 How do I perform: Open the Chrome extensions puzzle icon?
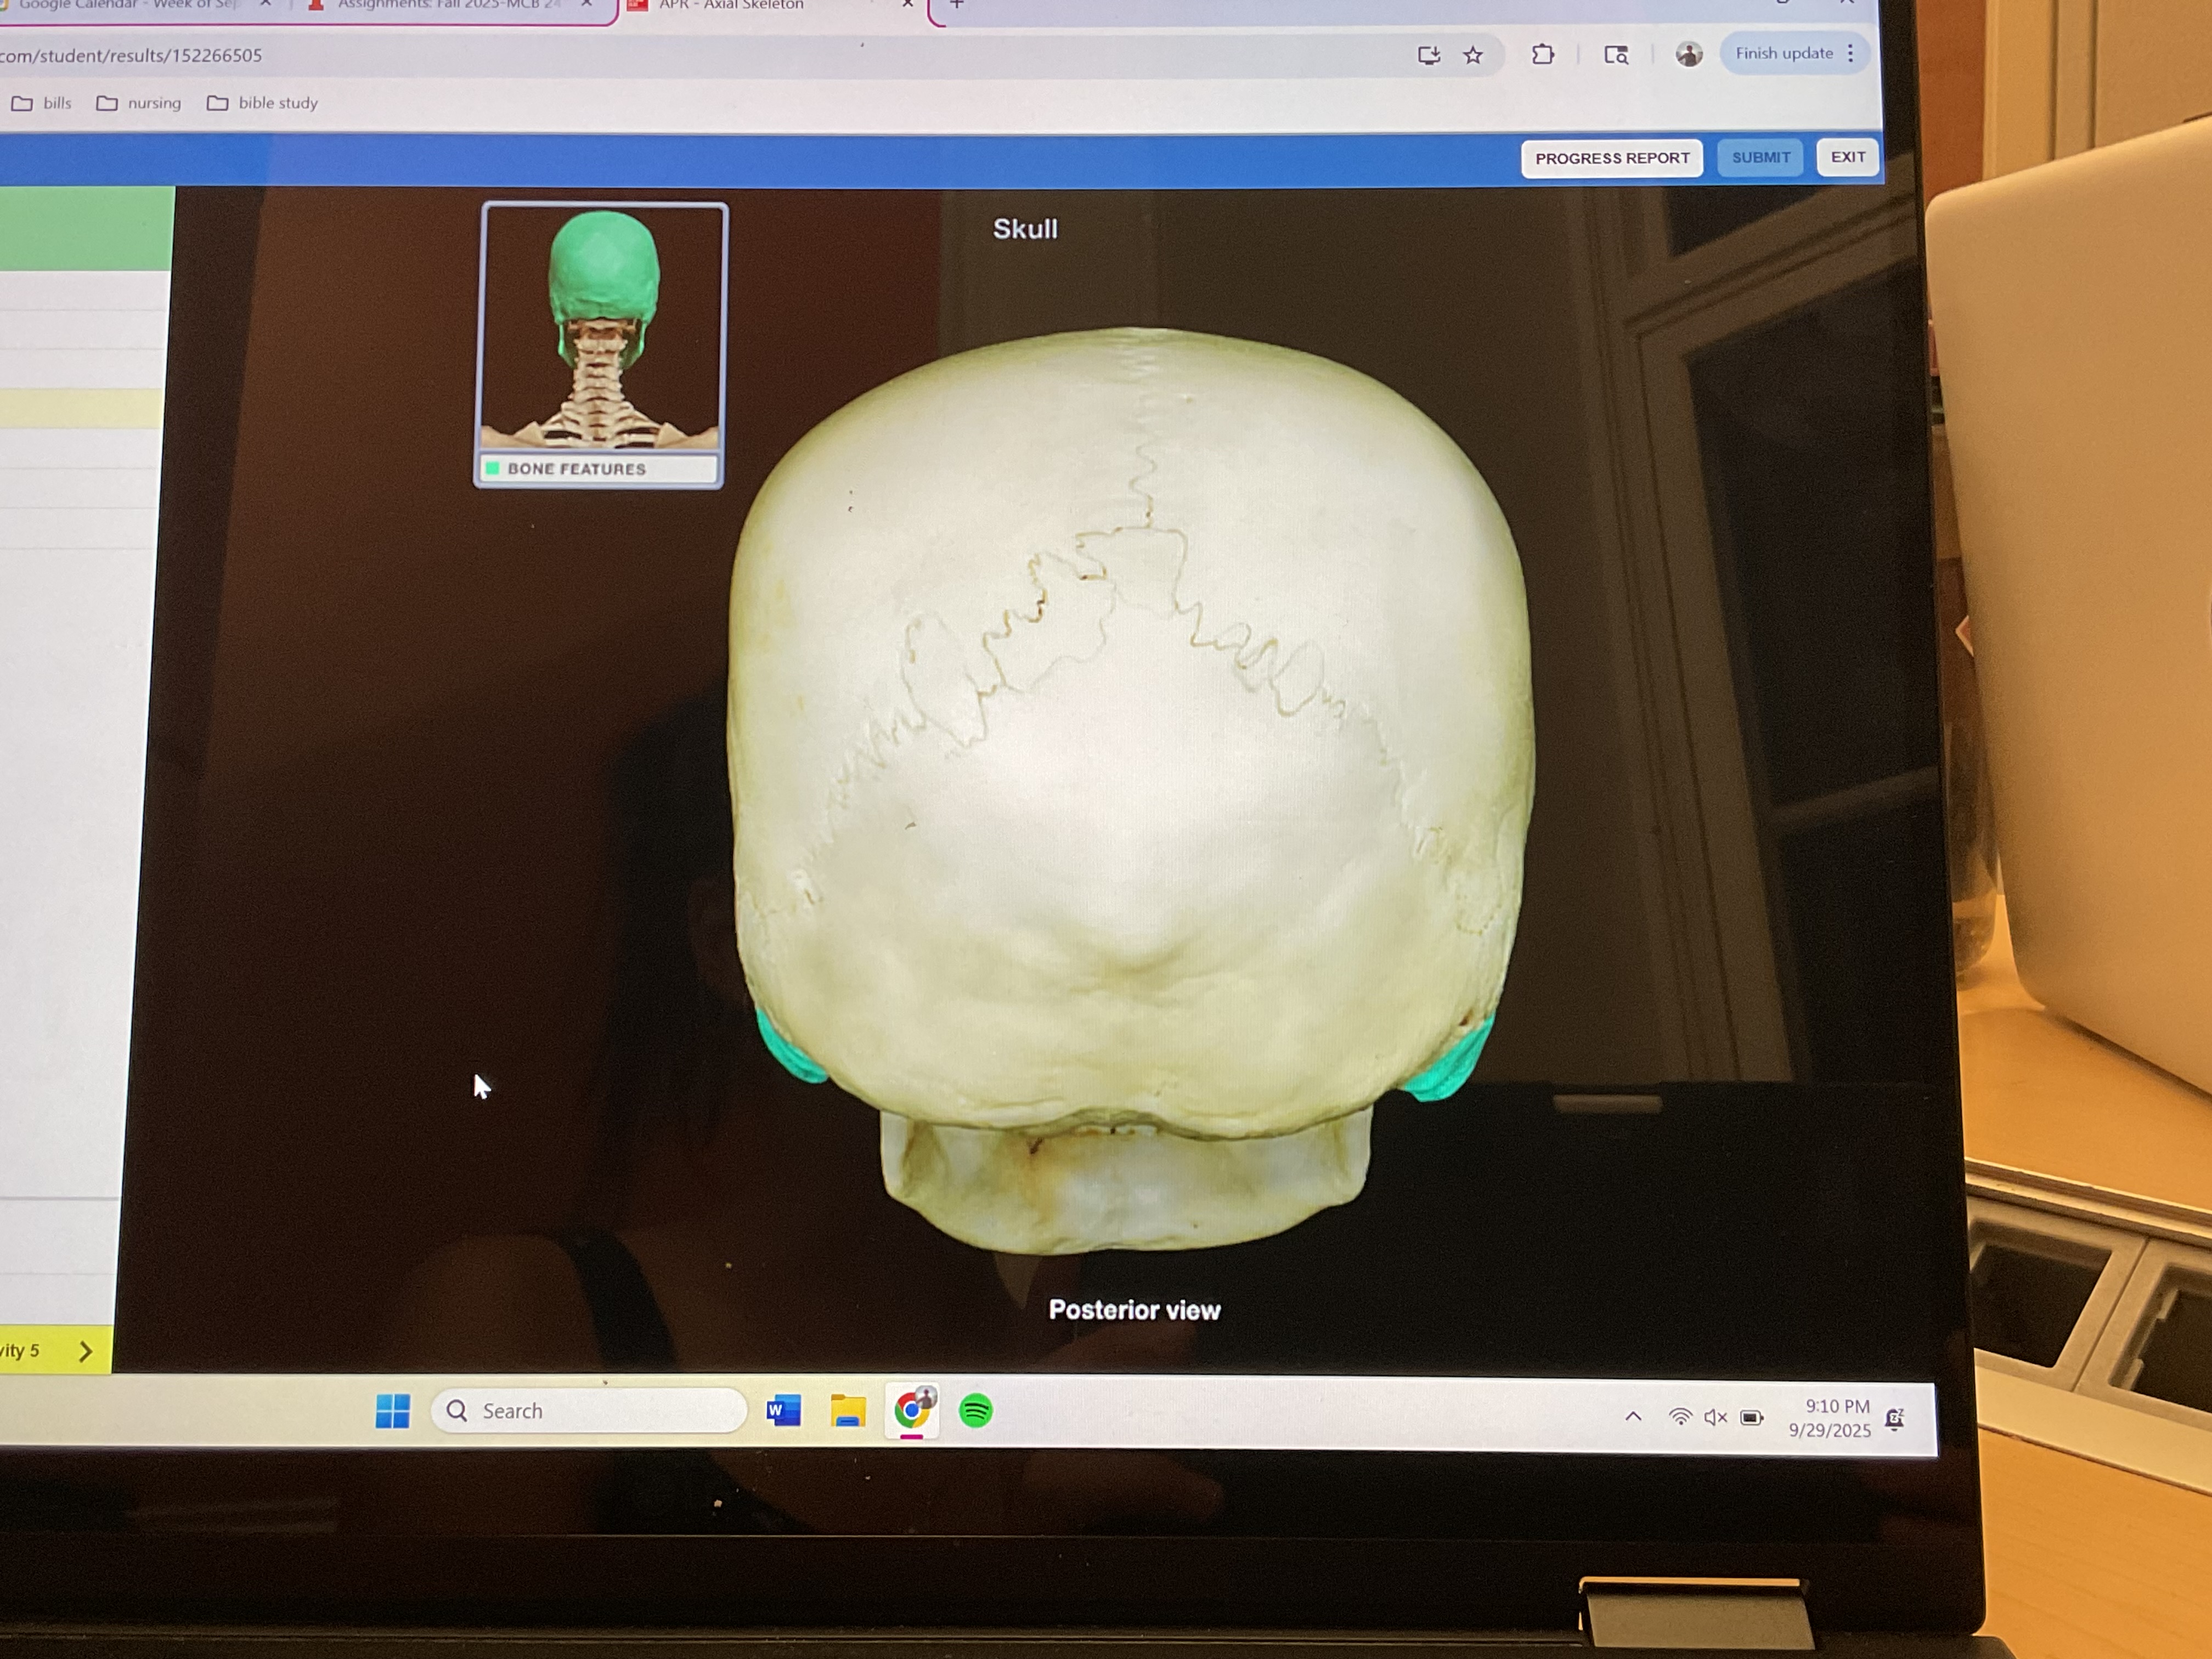(x=1543, y=55)
